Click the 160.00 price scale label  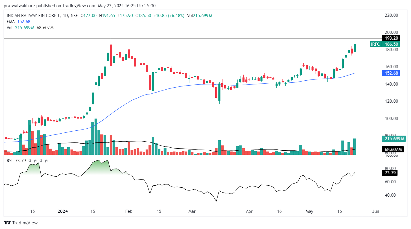pos(391,67)
